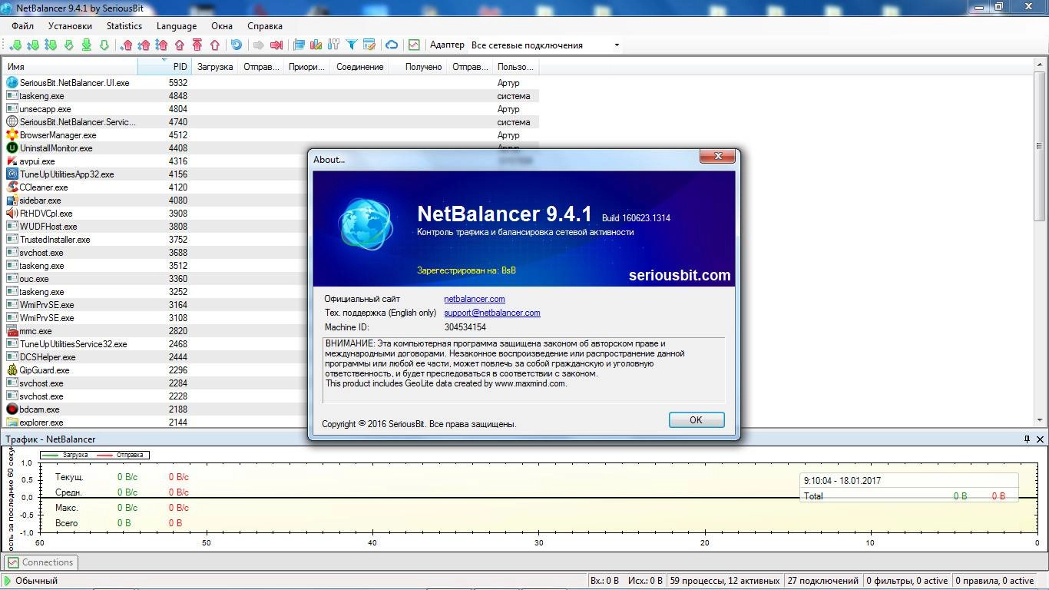The width and height of the screenshot is (1049, 590).
Task: Pin the Трафик - NetBalancer panel
Action: (1027, 439)
